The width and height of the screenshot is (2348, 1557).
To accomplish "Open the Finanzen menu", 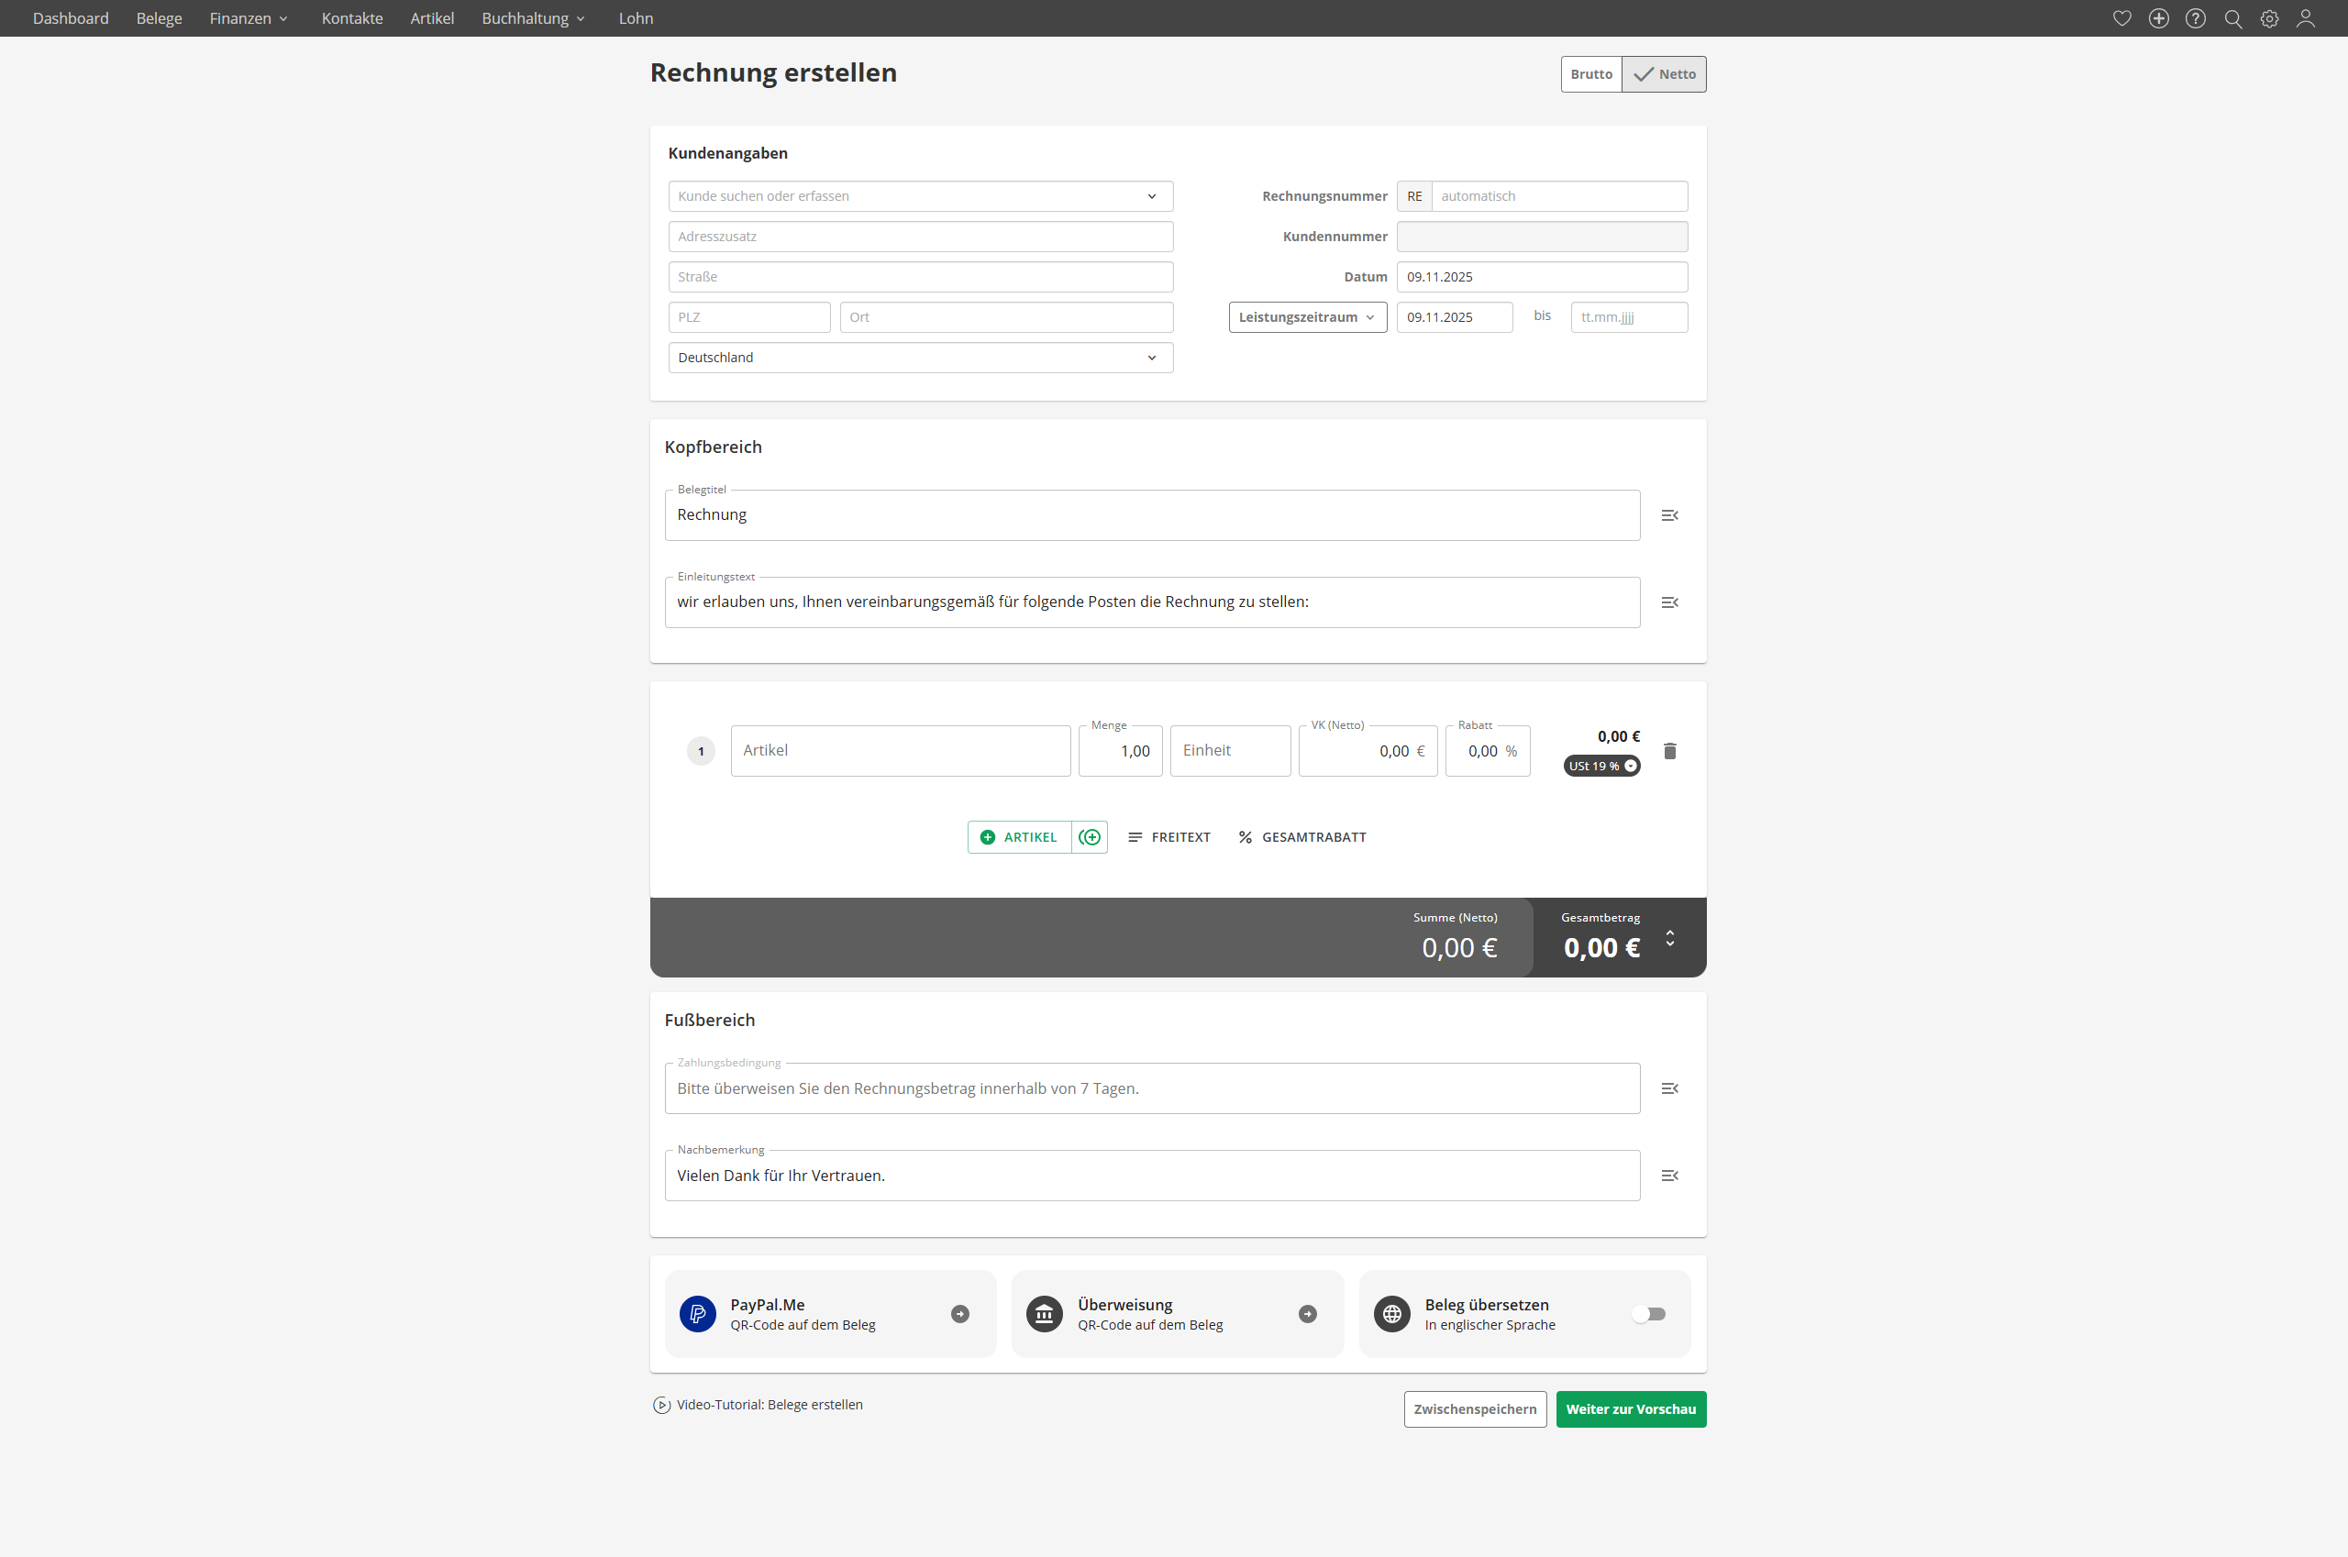I will [249, 17].
